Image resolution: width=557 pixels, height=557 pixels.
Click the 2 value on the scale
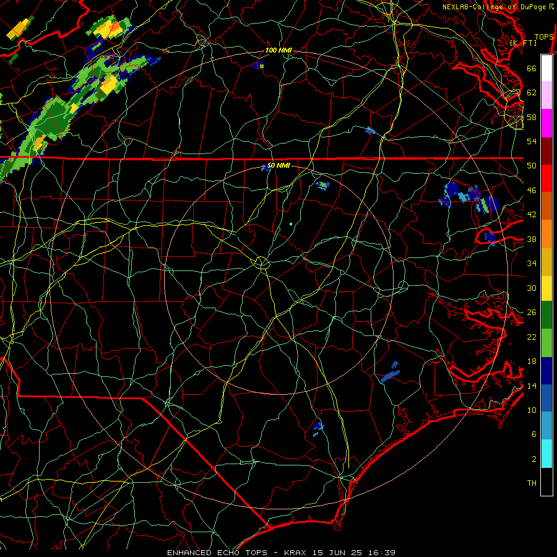(x=534, y=459)
